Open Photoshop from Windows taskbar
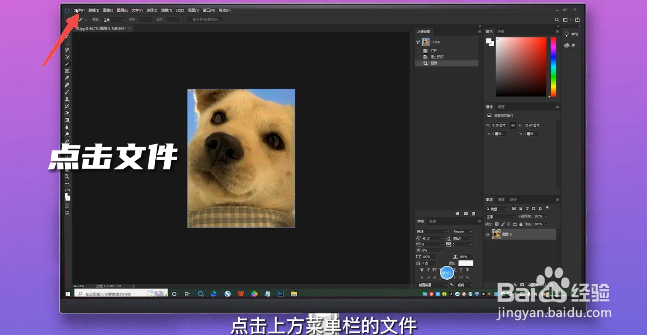 click(281, 294)
